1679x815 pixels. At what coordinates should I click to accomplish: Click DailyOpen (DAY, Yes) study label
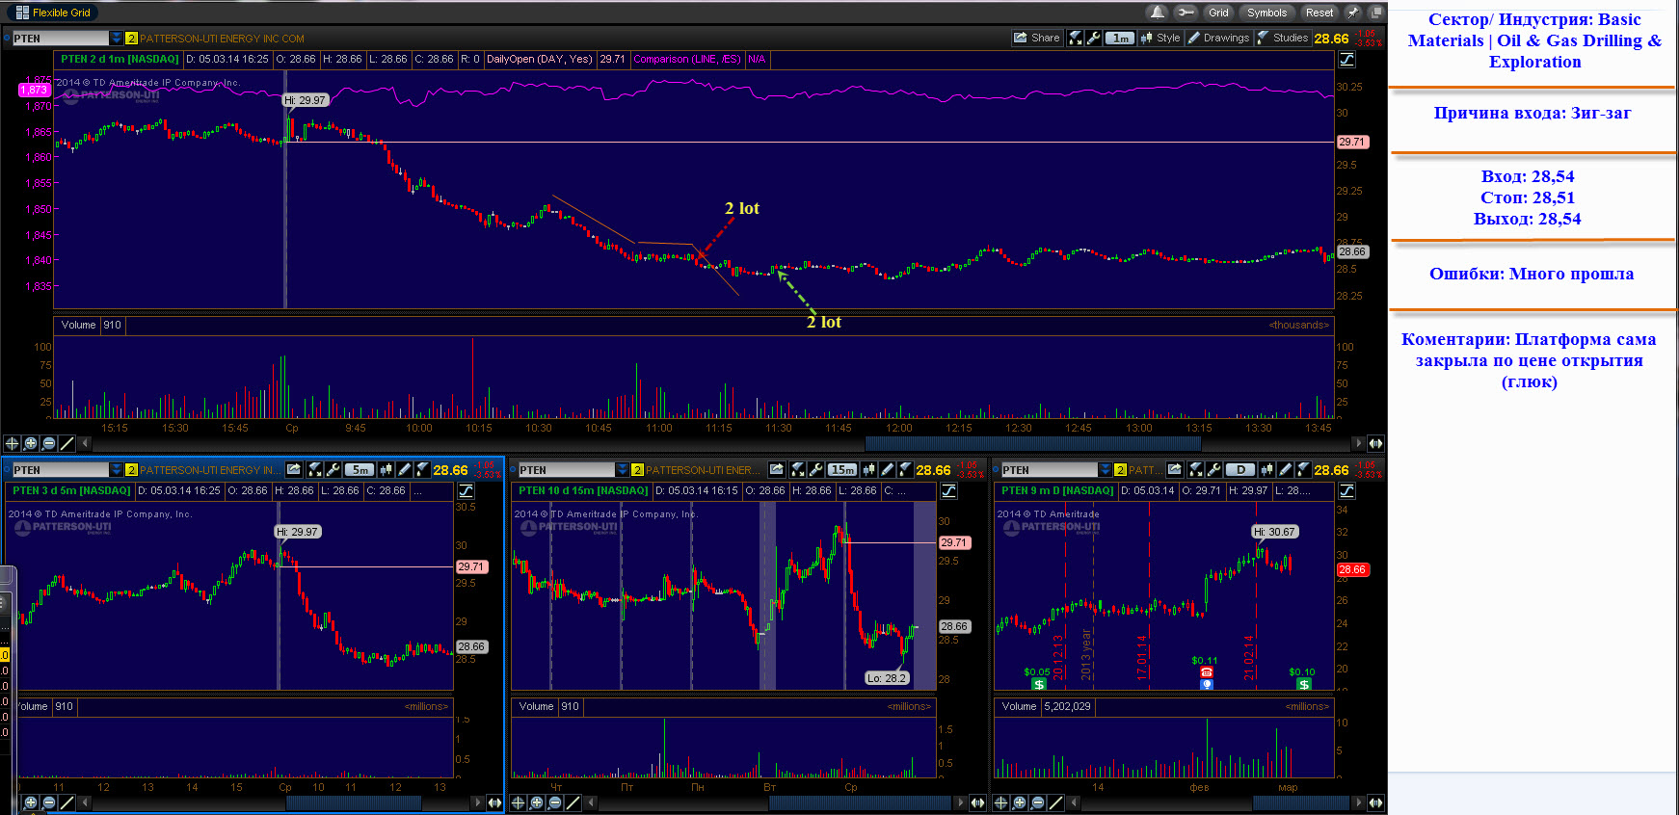tap(539, 59)
